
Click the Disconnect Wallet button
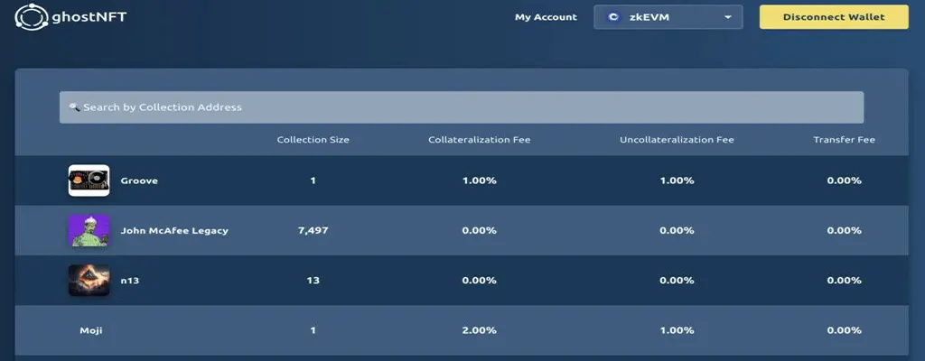(834, 17)
